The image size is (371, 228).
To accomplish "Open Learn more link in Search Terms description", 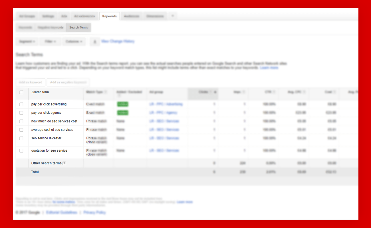I will point(269,68).
